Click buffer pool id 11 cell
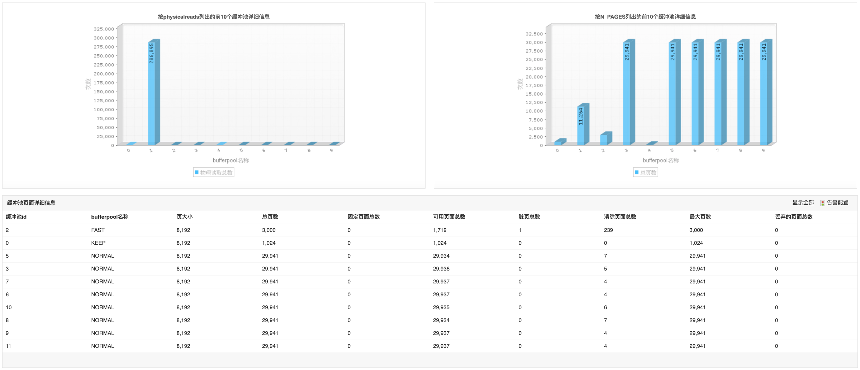The width and height of the screenshot is (860, 370). pyautogui.click(x=9, y=346)
